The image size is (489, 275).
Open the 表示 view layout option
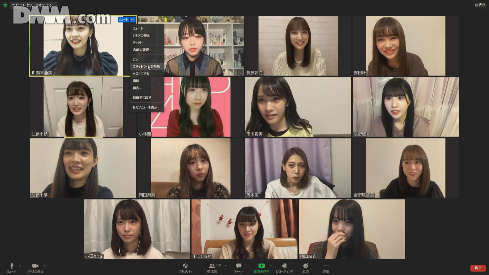click(x=480, y=5)
